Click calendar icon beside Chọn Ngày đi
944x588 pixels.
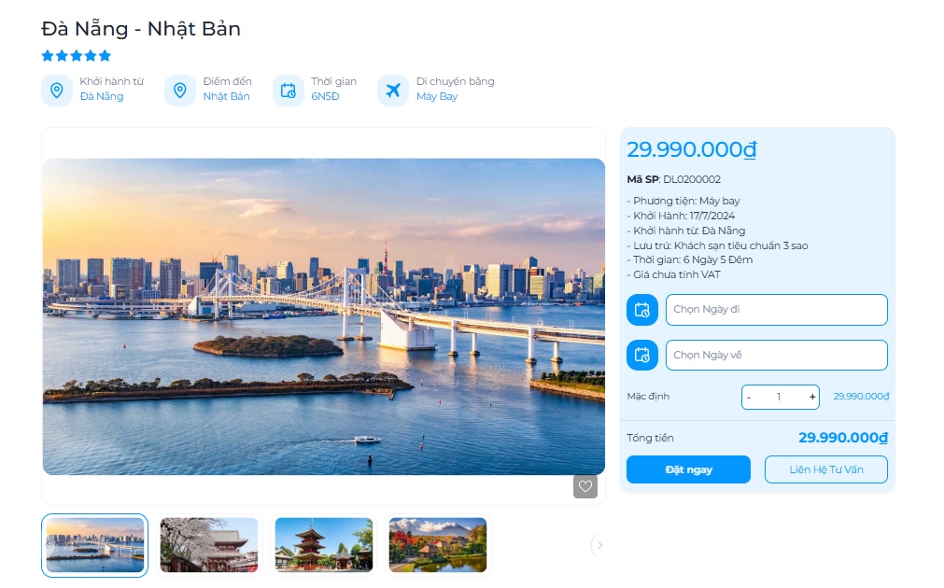tap(642, 310)
